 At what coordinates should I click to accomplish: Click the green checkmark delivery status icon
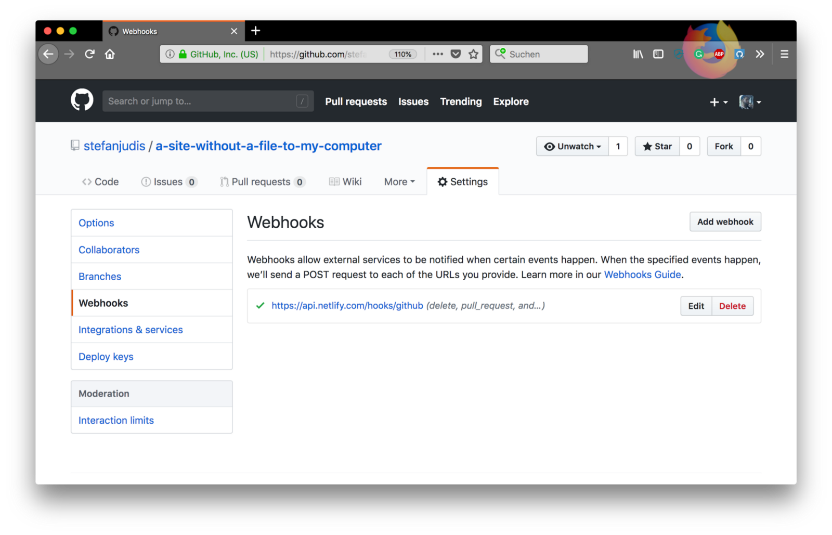pyautogui.click(x=260, y=306)
